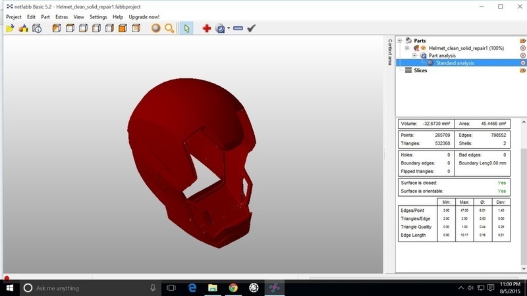
Task: Click the add primitive shapes icon
Action: click(x=23, y=28)
